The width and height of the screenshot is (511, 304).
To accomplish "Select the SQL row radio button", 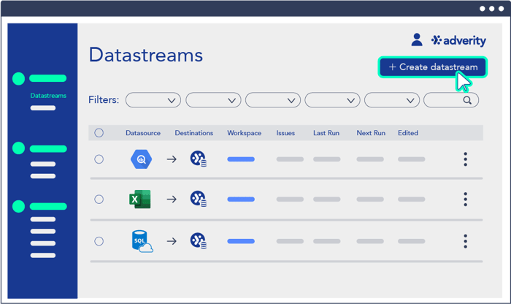I will click(99, 241).
